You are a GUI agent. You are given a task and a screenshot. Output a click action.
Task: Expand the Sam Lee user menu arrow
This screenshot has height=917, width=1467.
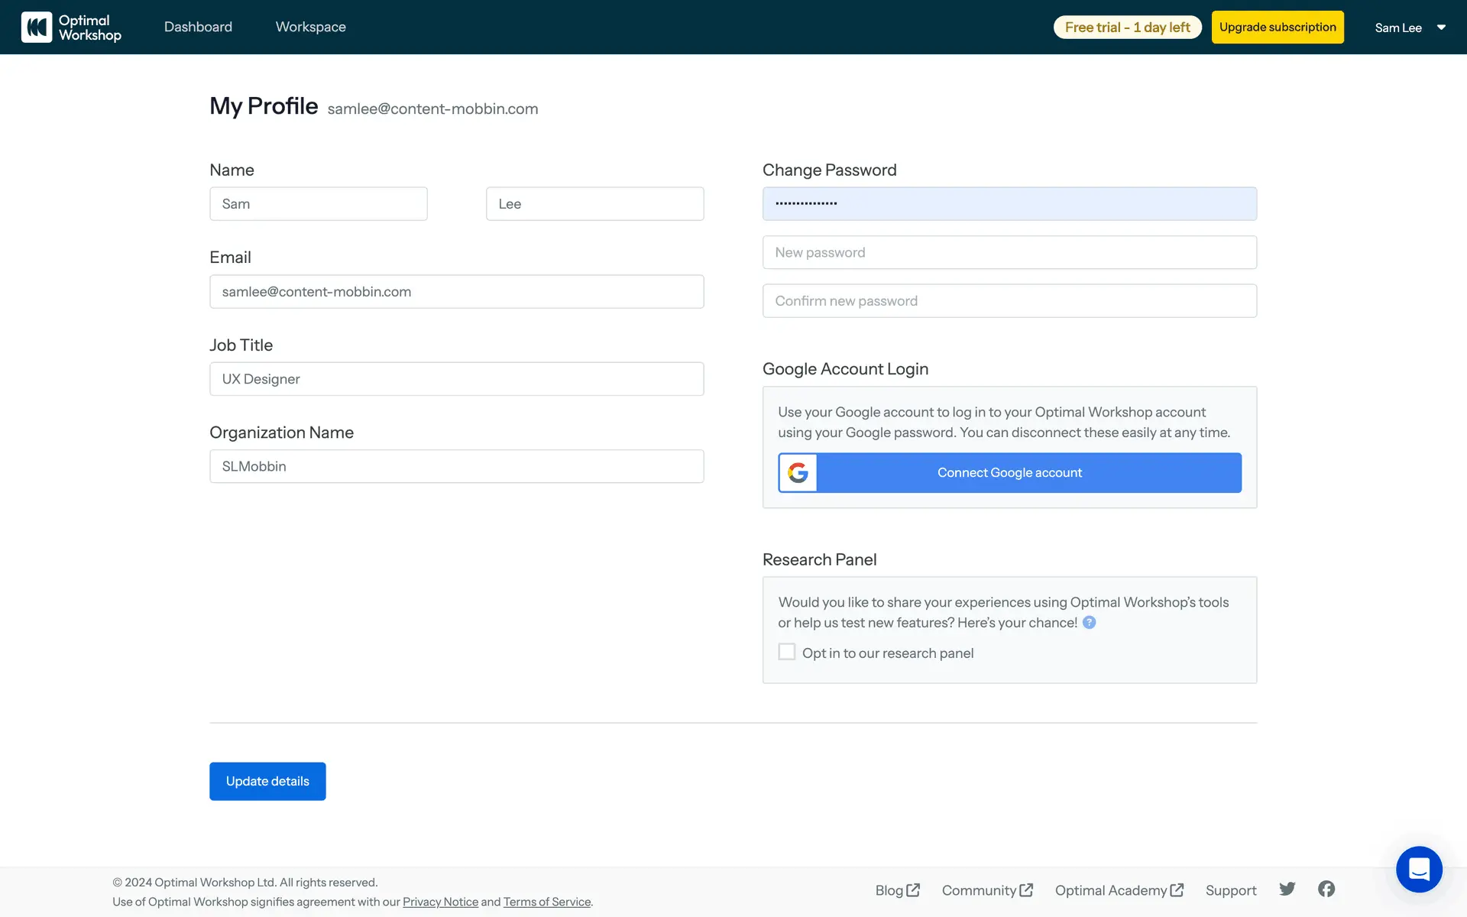[x=1441, y=28]
